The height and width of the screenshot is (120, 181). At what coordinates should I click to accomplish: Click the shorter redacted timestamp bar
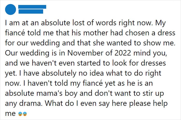tap(31, 12)
